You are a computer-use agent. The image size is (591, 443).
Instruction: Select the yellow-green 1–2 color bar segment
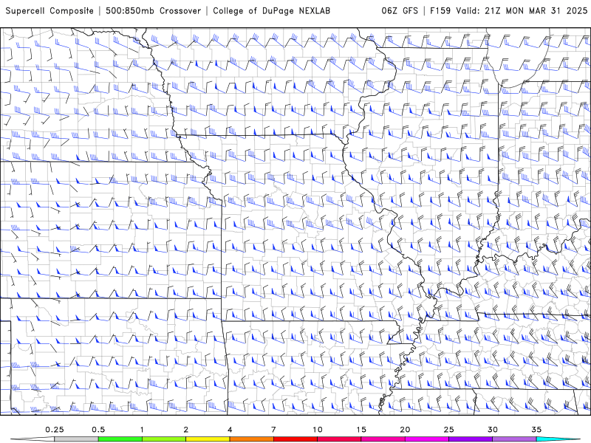164,439
